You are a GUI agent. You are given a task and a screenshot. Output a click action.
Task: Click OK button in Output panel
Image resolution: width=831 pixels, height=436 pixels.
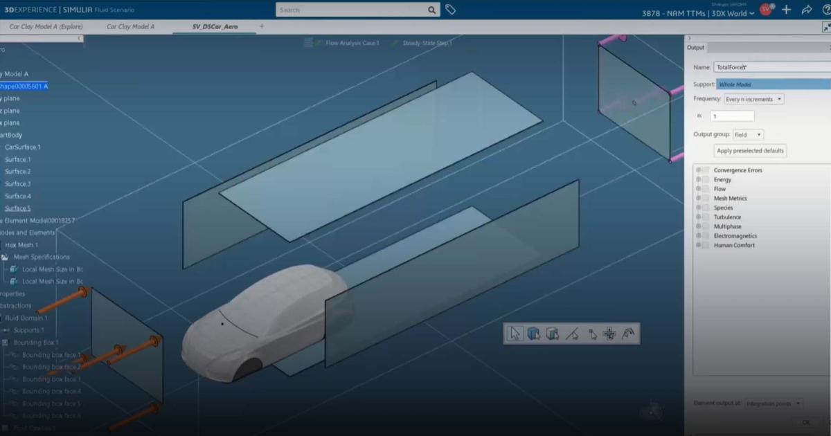pyautogui.click(x=805, y=421)
